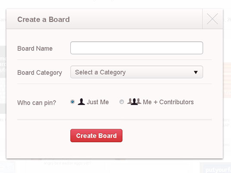Select the Just Me radio button
Screen dimensions: 231x173
tap(73, 102)
